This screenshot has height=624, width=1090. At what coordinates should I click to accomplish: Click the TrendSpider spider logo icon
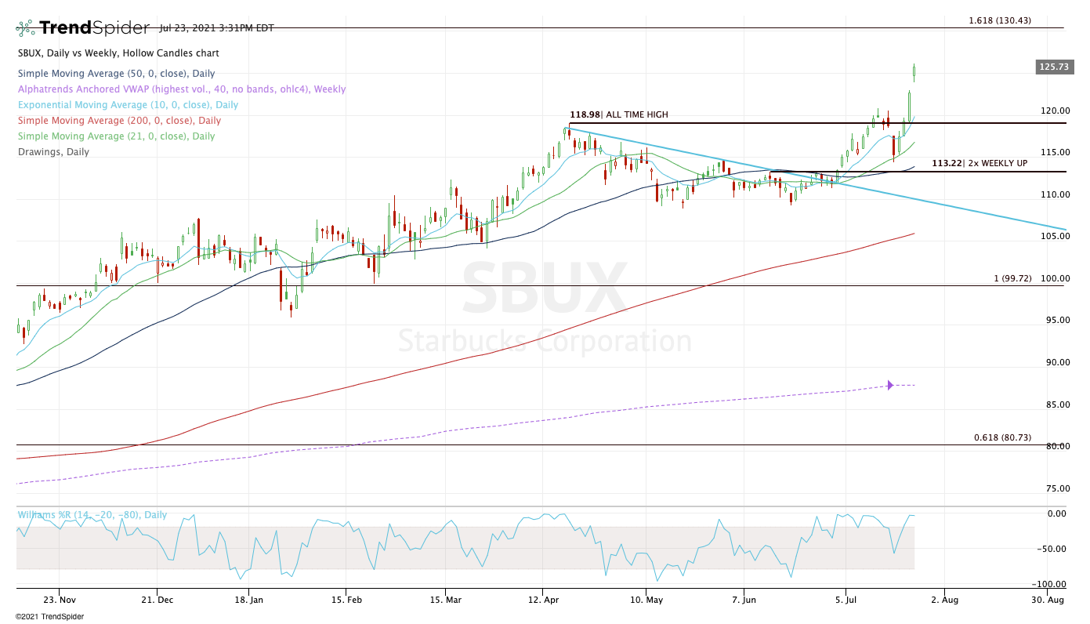click(25, 28)
